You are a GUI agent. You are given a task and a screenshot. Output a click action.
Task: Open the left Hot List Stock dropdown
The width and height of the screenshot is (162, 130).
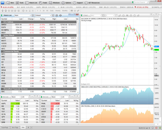tap(16, 97)
